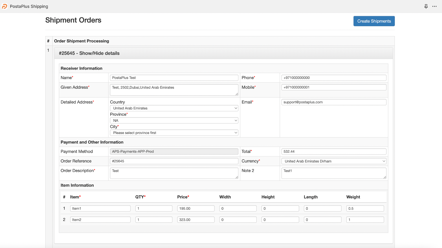
Task: Edit the Phone number field
Action: (333, 78)
